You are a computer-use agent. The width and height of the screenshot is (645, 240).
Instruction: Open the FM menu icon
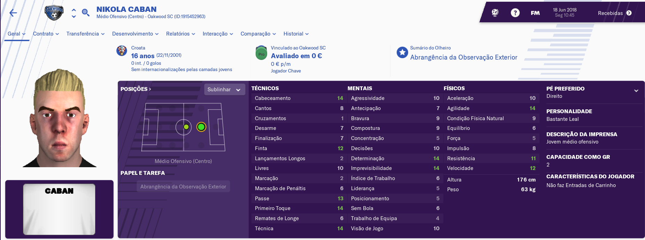click(535, 13)
